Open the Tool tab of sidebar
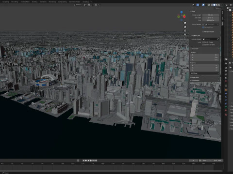233x174 pixels. pos(222,18)
